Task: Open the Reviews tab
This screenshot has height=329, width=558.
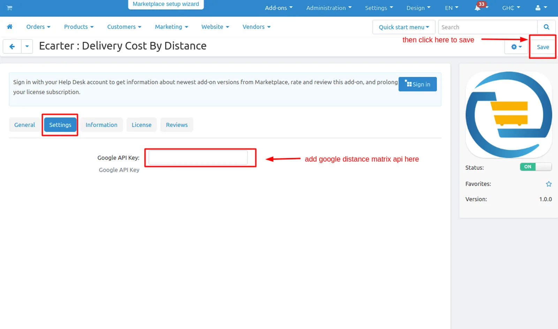Action: tap(177, 125)
